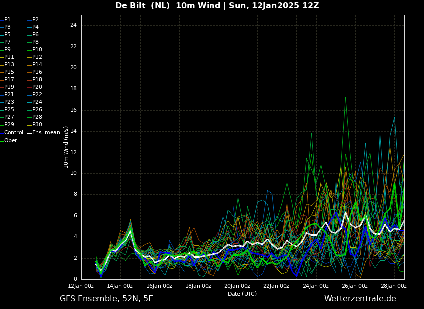Click the Wetterzentrale.de watermark text
This screenshot has height=309, width=424.
coord(360,299)
